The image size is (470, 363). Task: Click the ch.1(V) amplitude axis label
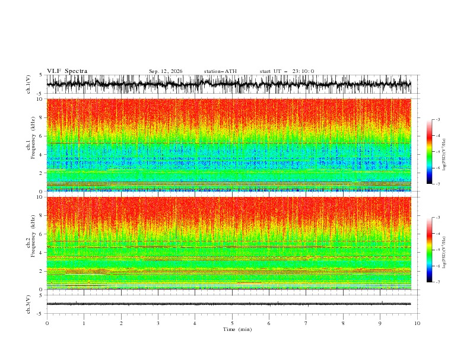coord(28,84)
